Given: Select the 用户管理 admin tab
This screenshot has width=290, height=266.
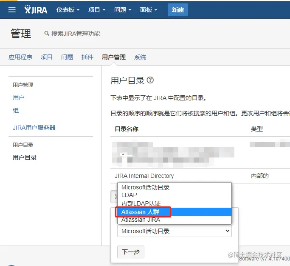Looking at the screenshot, I should click(x=114, y=57).
